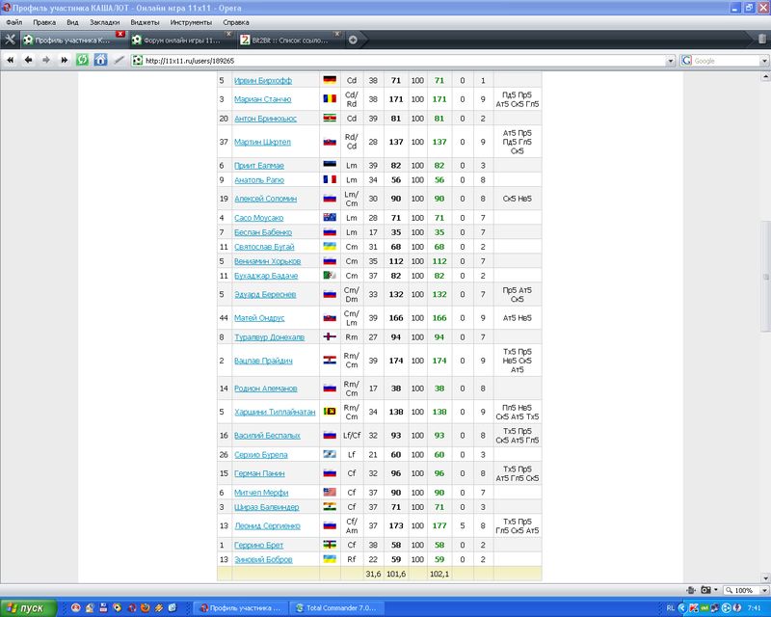Open the 100% zoom level dropdown
The width and height of the screenshot is (771, 617).
point(762,590)
